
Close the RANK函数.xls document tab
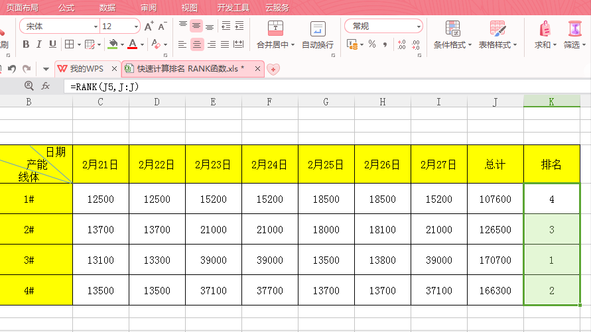tap(257, 68)
